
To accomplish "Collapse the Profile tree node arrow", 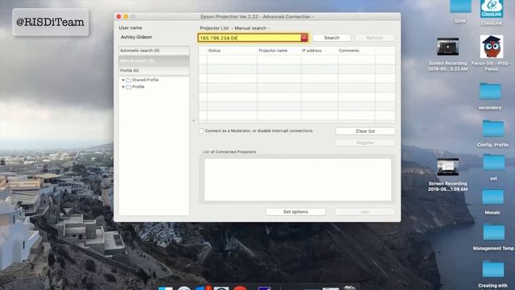I will click(123, 87).
